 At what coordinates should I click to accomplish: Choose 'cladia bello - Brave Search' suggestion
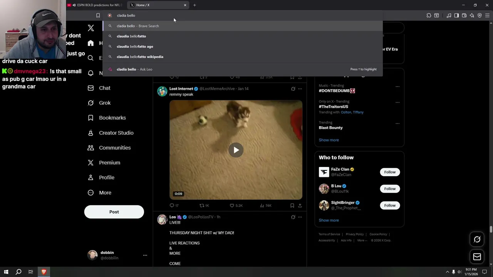pyautogui.click(x=243, y=26)
